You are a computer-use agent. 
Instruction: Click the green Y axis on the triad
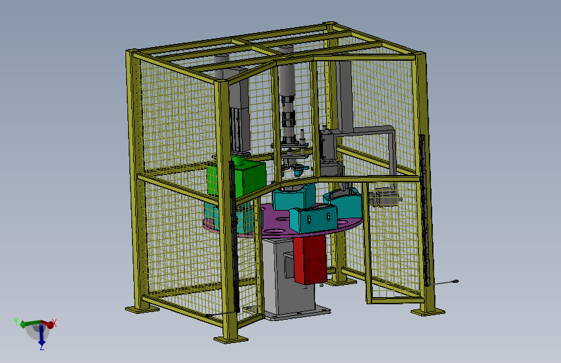pyautogui.click(x=26, y=324)
